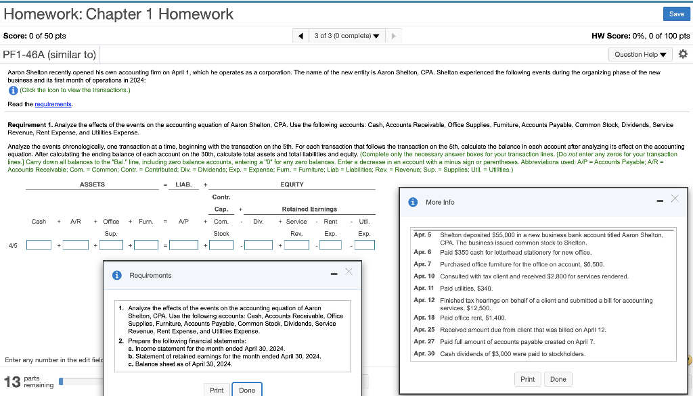Select the Office Sup. input field
Screen dimensions: 693x396
click(112, 245)
